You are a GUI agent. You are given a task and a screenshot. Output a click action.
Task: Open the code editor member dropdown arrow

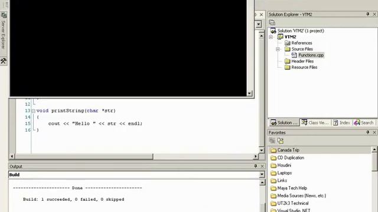point(259,24)
